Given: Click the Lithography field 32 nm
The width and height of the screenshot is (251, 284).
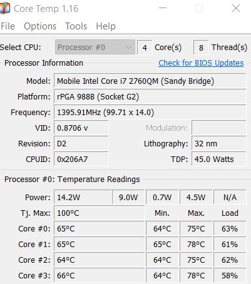Looking at the screenshot, I should point(218,143).
